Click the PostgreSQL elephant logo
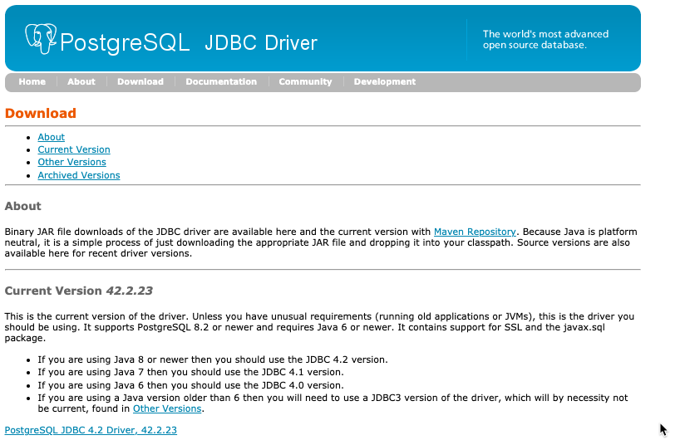Viewport: 685px width, 445px height. click(41, 39)
